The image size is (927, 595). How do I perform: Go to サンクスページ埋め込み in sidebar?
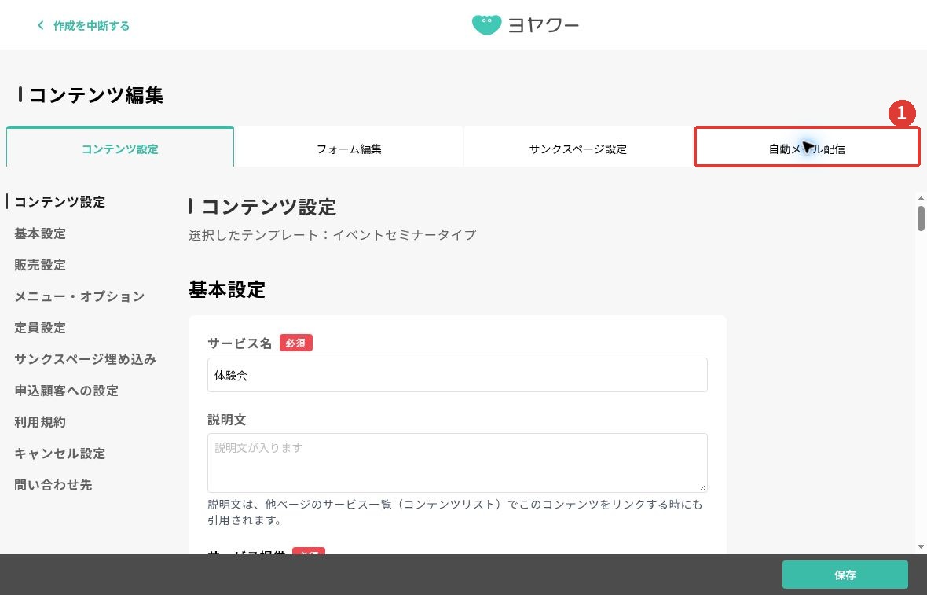coord(85,359)
